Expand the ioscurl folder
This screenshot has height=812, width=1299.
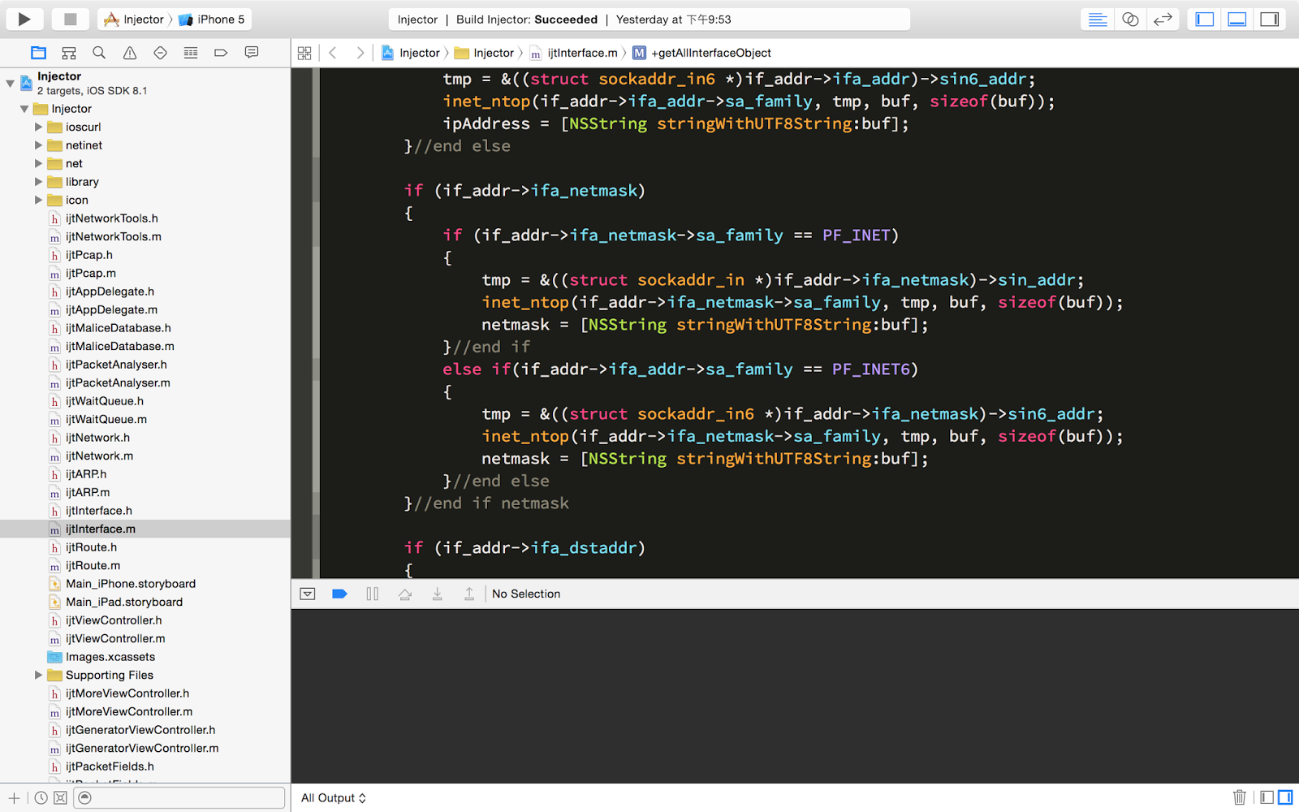[38, 127]
